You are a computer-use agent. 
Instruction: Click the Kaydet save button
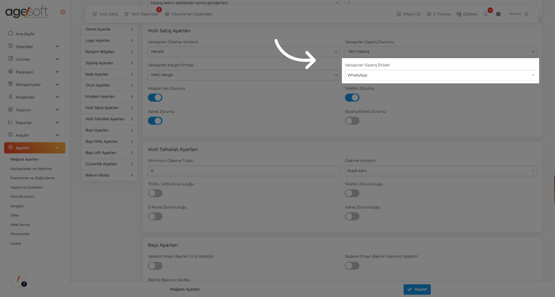point(417,289)
